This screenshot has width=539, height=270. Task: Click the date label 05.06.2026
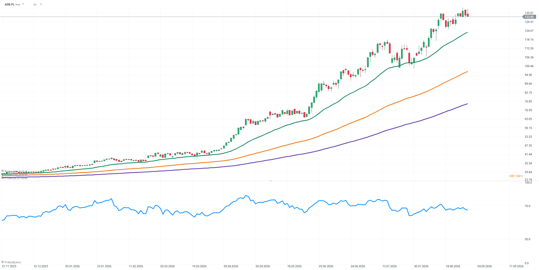click(x=326, y=266)
